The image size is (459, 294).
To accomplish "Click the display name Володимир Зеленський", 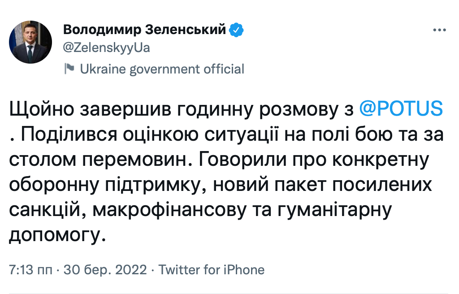I will click(x=144, y=30).
